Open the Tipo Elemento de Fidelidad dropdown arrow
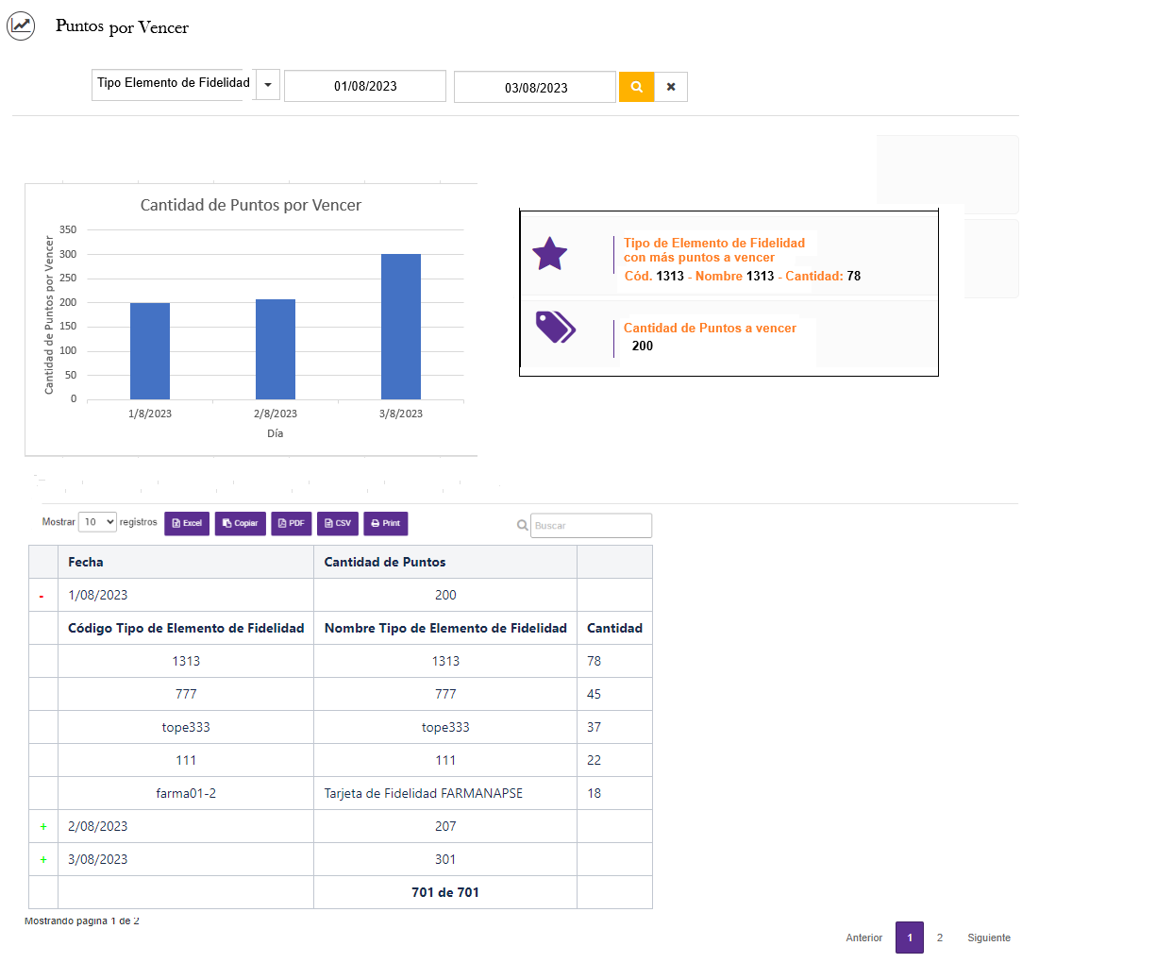 (x=268, y=85)
